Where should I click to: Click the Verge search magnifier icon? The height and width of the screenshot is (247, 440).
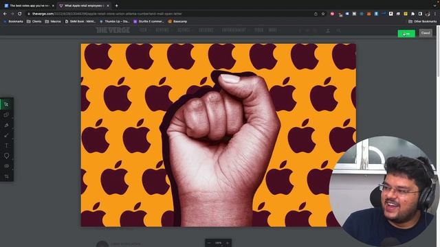339,30
